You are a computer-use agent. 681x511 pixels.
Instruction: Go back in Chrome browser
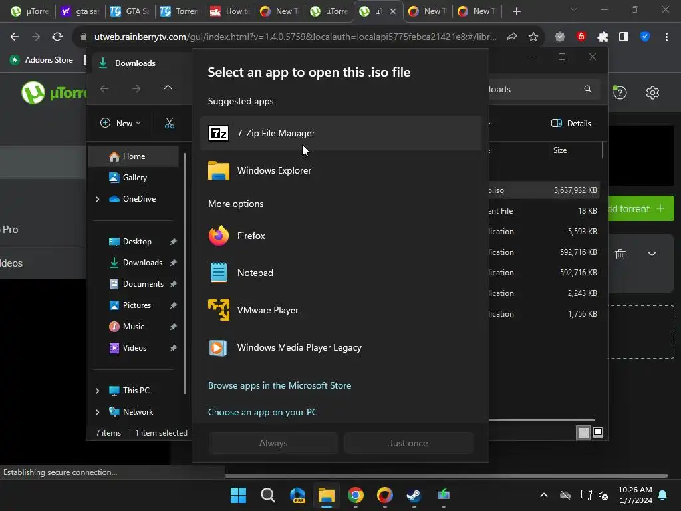(15, 37)
